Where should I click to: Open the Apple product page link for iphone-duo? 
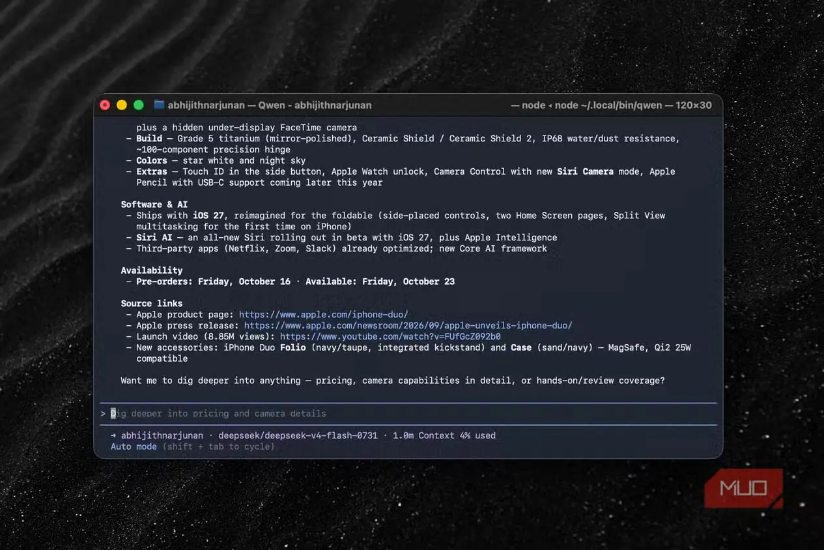(324, 315)
